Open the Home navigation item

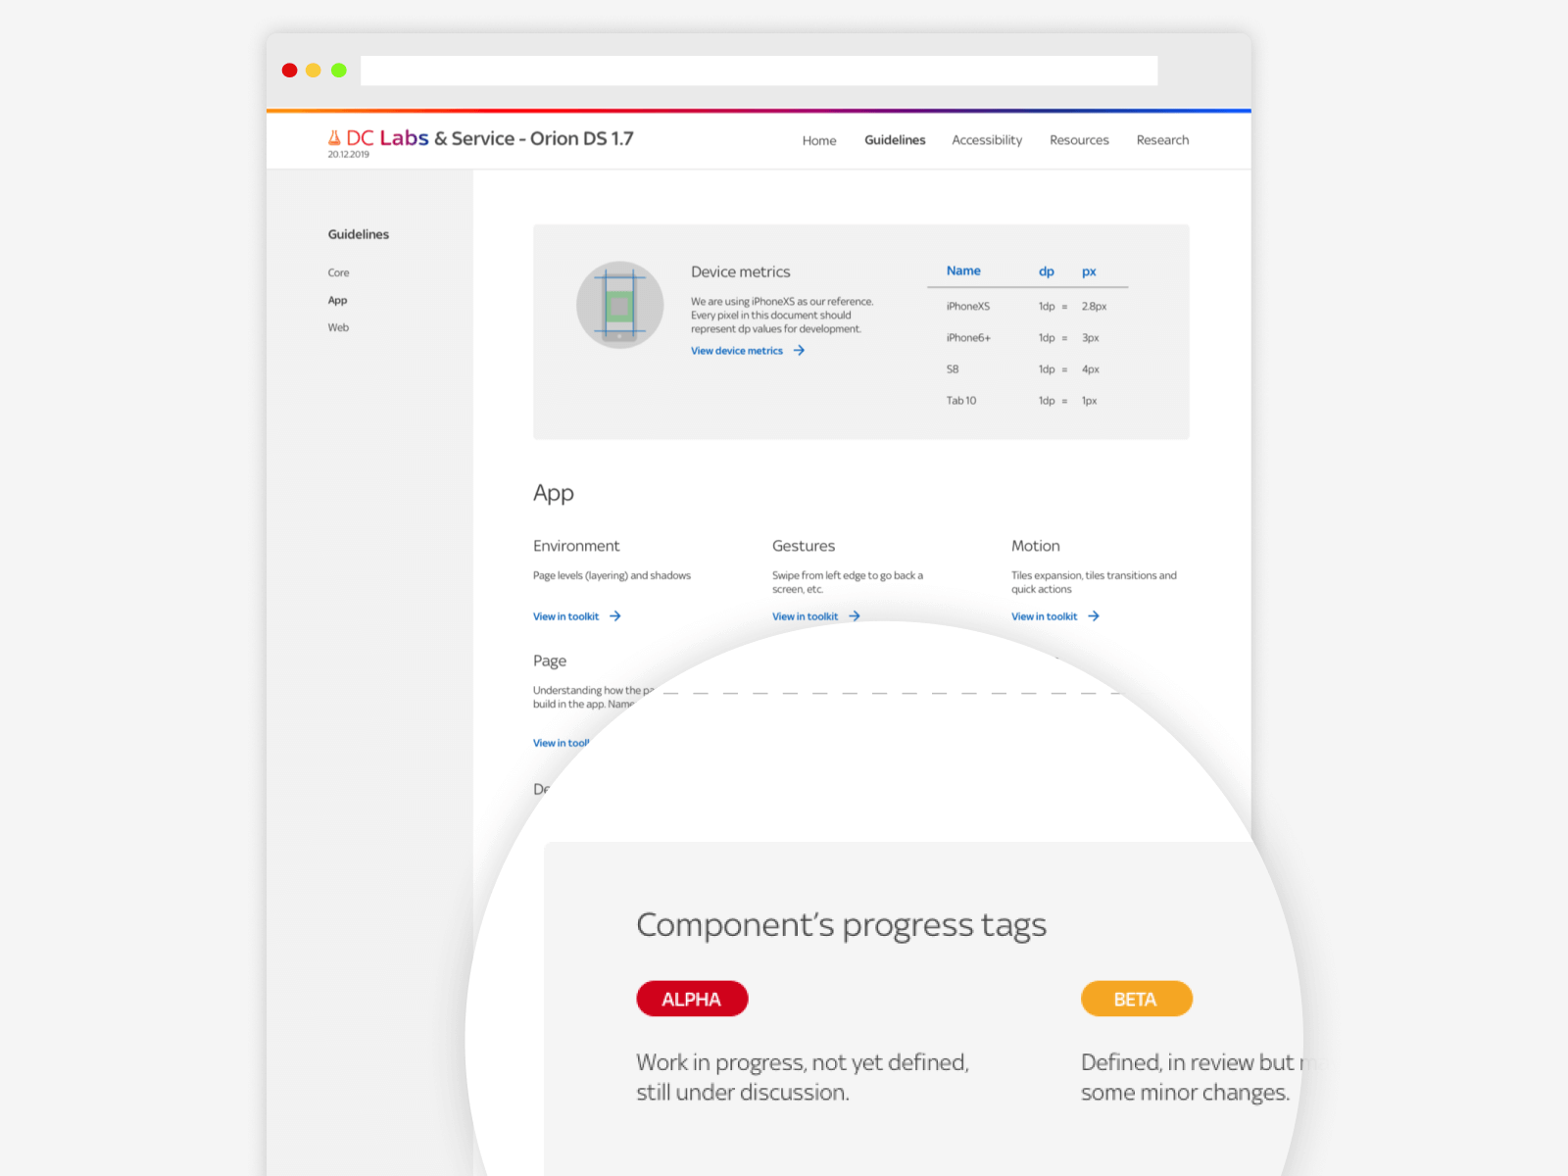point(819,140)
